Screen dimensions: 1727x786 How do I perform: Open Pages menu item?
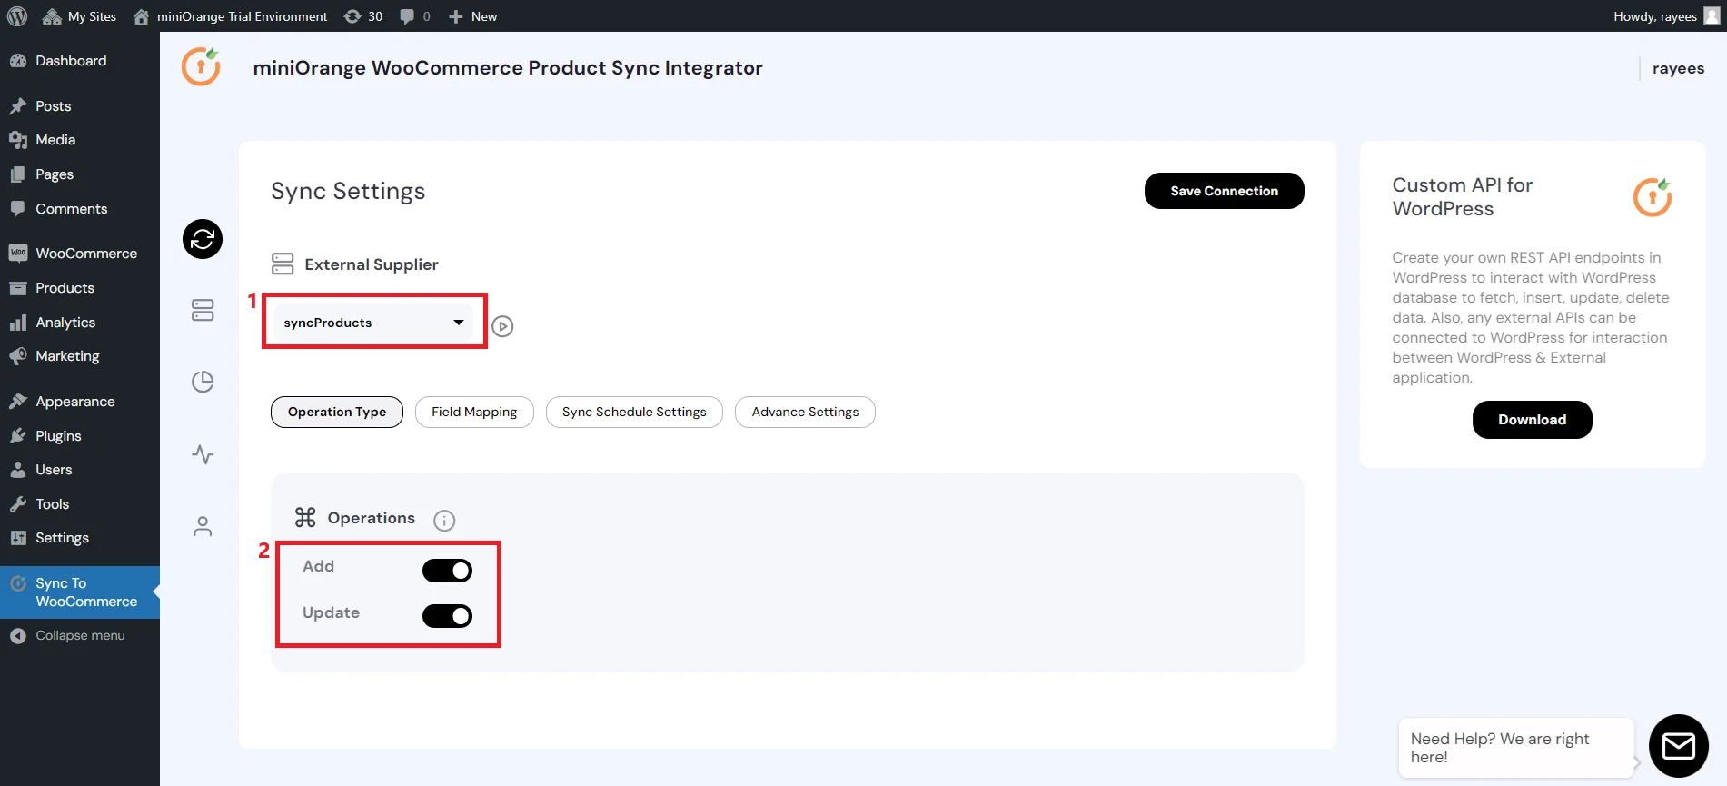pyautogui.click(x=80, y=174)
